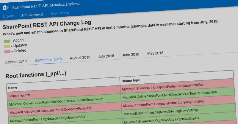238x124 pixels.
Task: Click the Name column header
Action: [13, 88]
